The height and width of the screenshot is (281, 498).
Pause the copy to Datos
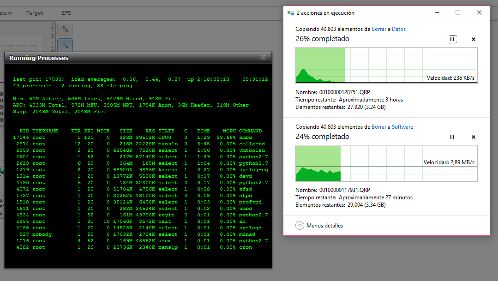coord(452,39)
